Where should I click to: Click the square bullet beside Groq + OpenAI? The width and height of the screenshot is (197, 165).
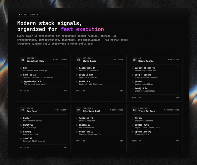point(132,75)
